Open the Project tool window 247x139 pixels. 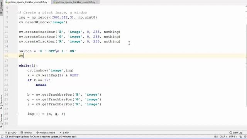click(x=2, y=8)
